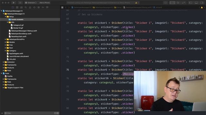Switch to the Standard editor
The height and width of the screenshot is (115, 206).
tap(172, 3)
